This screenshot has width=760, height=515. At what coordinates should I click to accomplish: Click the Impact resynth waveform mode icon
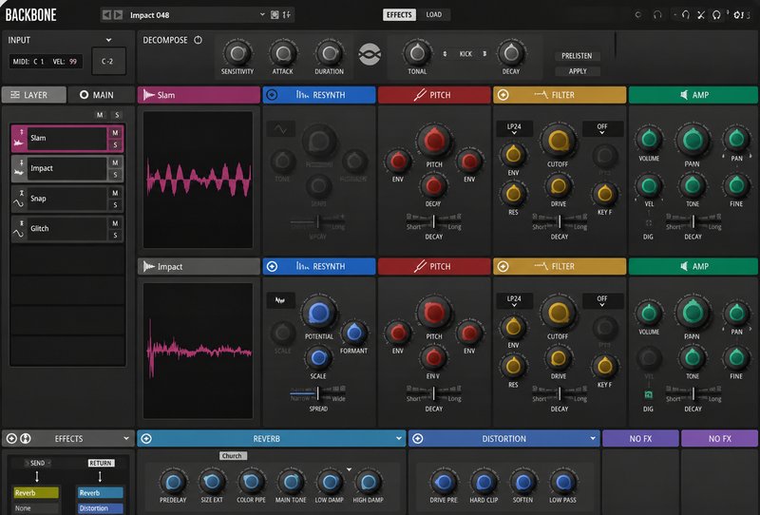(280, 300)
